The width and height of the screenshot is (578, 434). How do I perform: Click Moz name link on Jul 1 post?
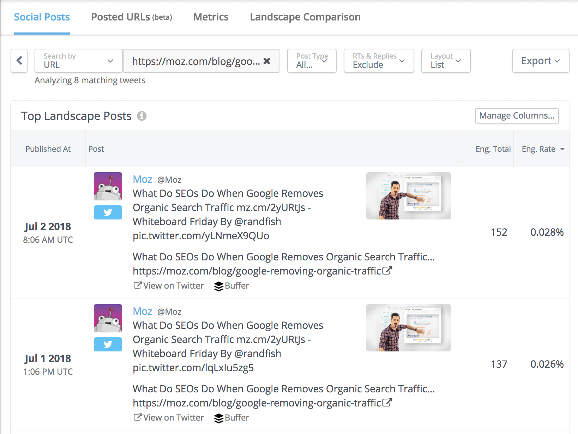(143, 311)
